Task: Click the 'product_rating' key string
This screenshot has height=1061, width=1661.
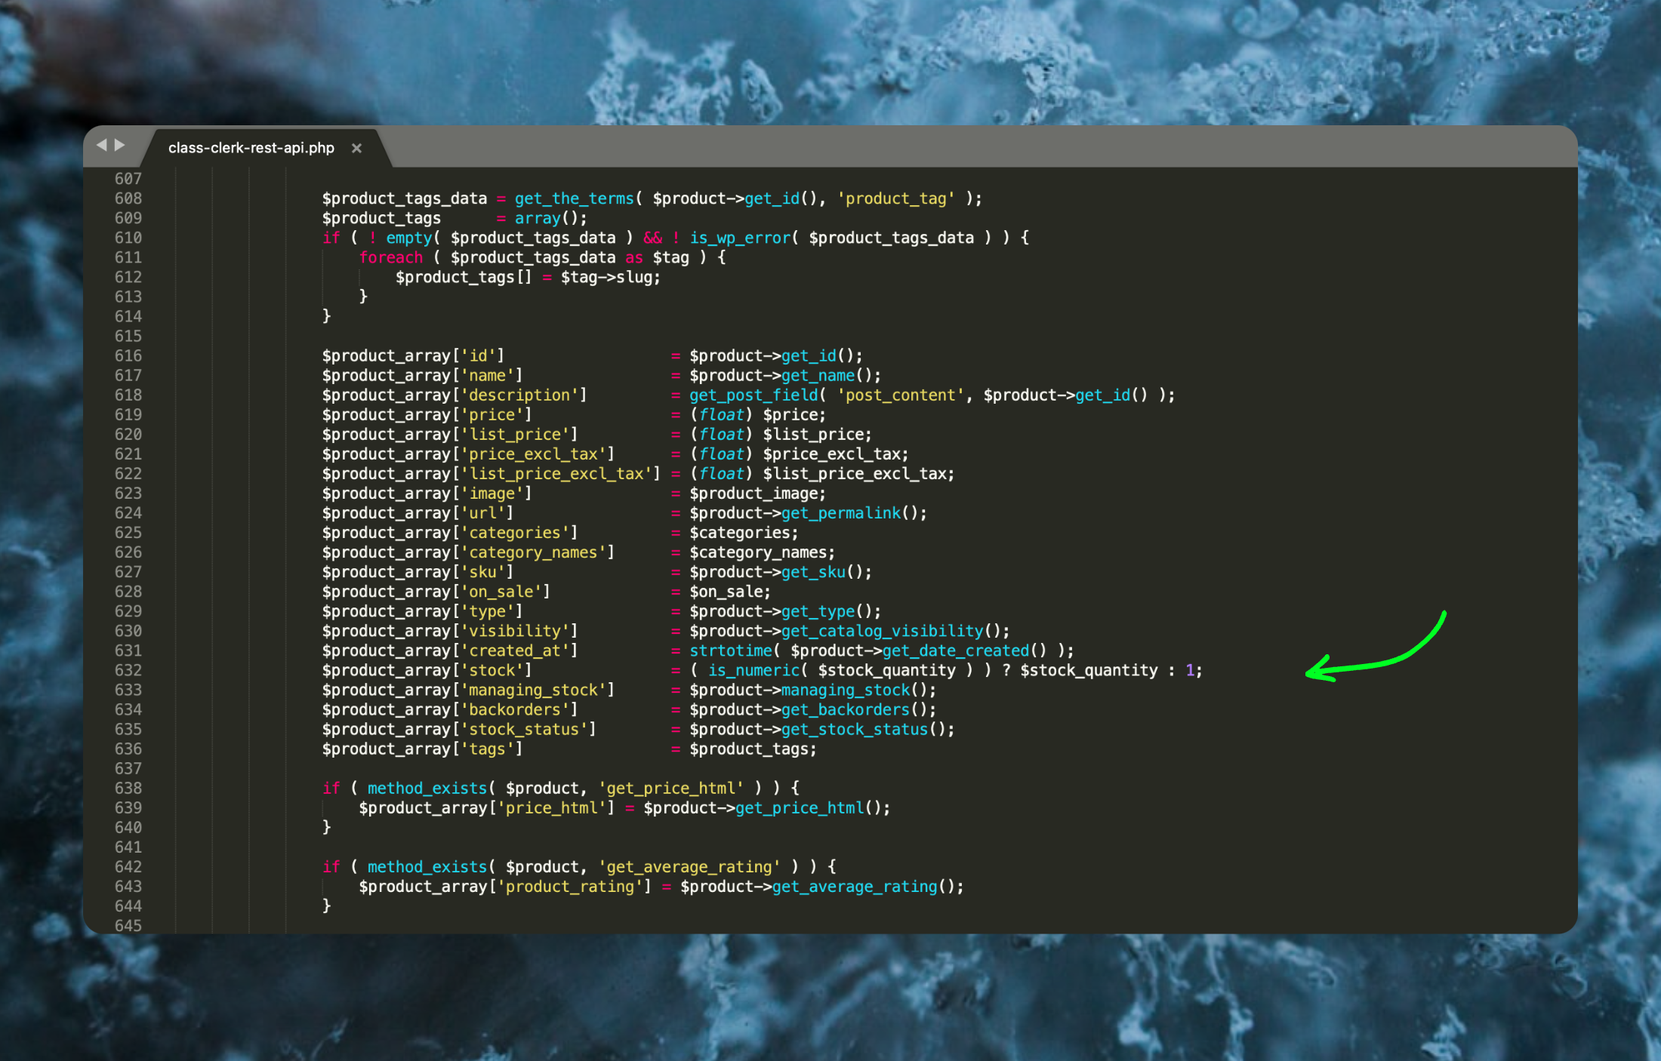Action: pyautogui.click(x=570, y=887)
